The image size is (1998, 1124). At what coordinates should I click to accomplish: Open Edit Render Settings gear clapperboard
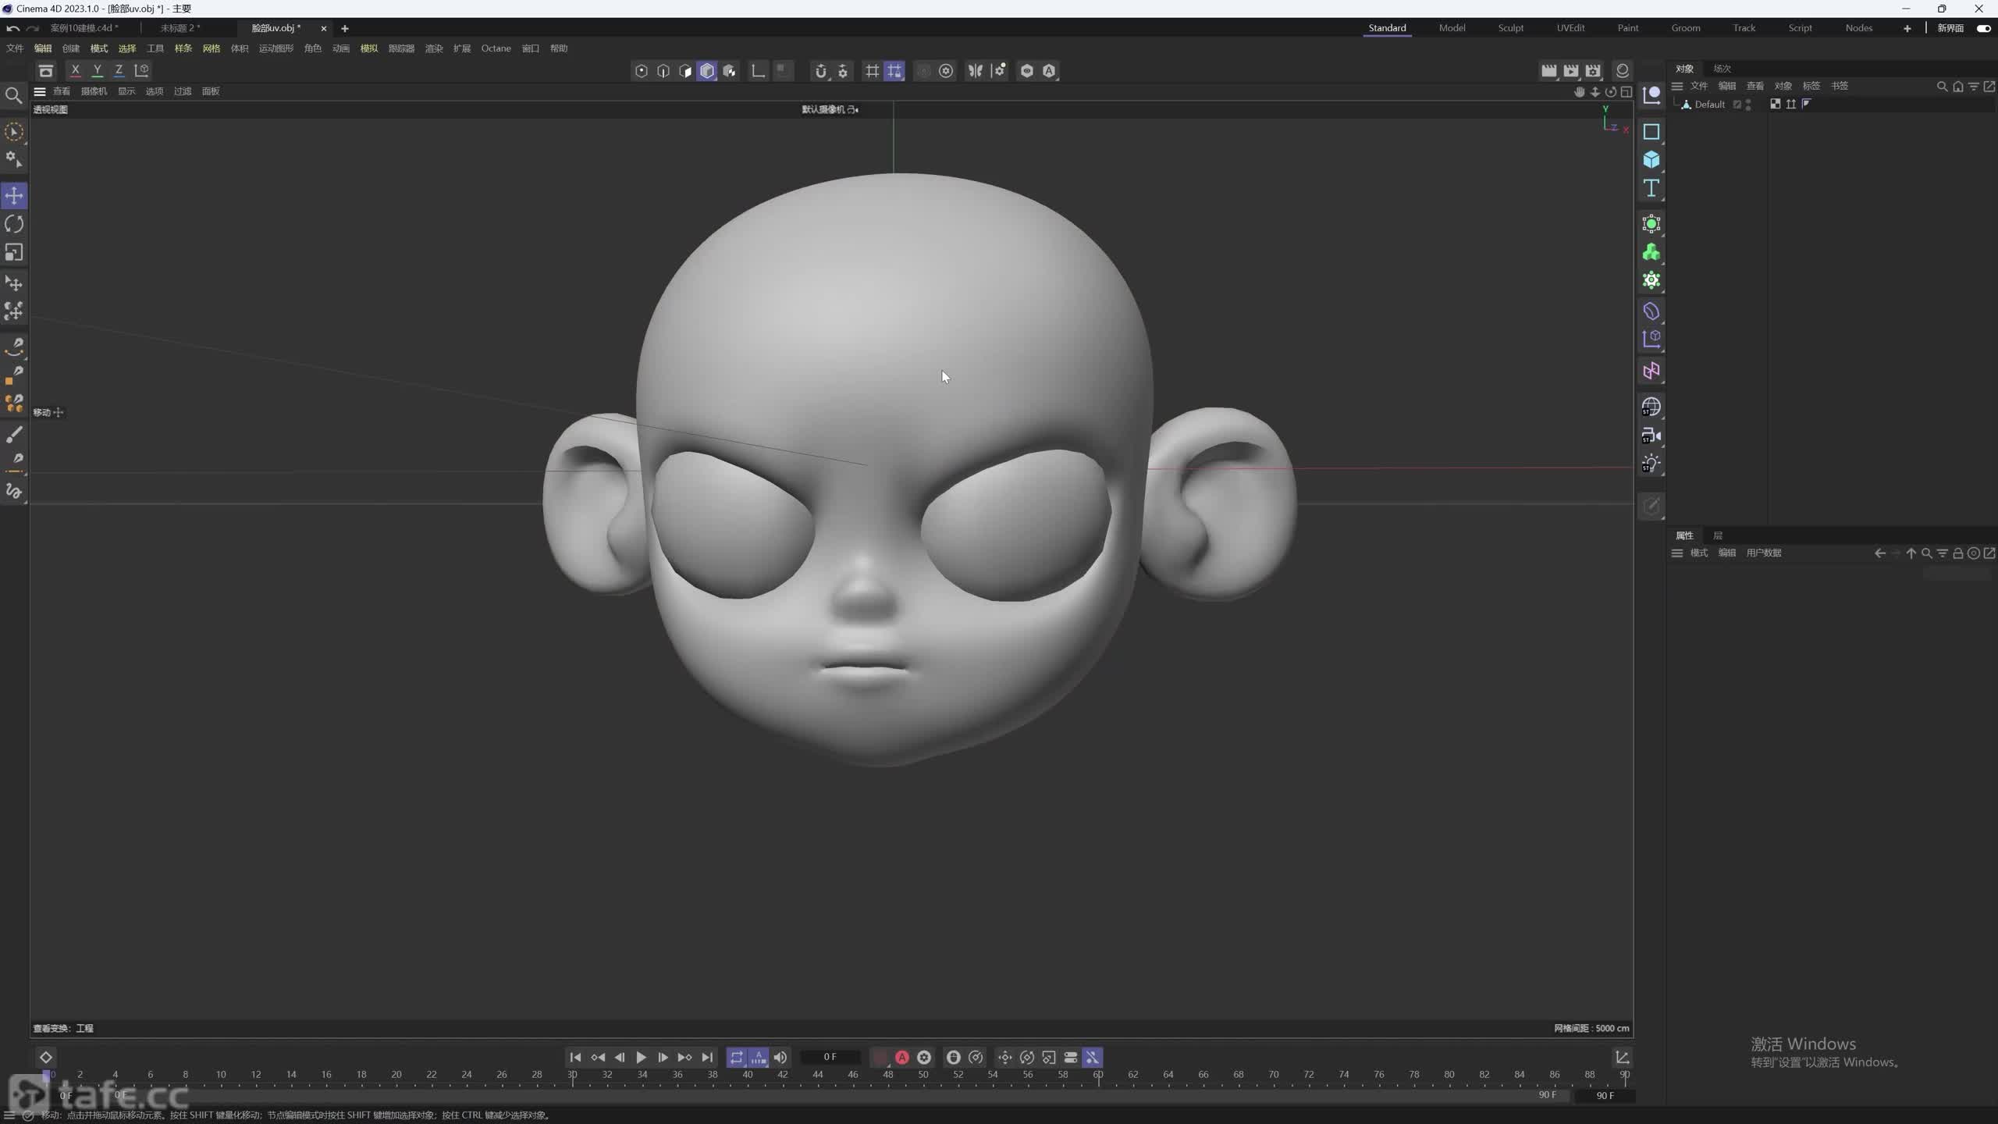(x=1592, y=71)
